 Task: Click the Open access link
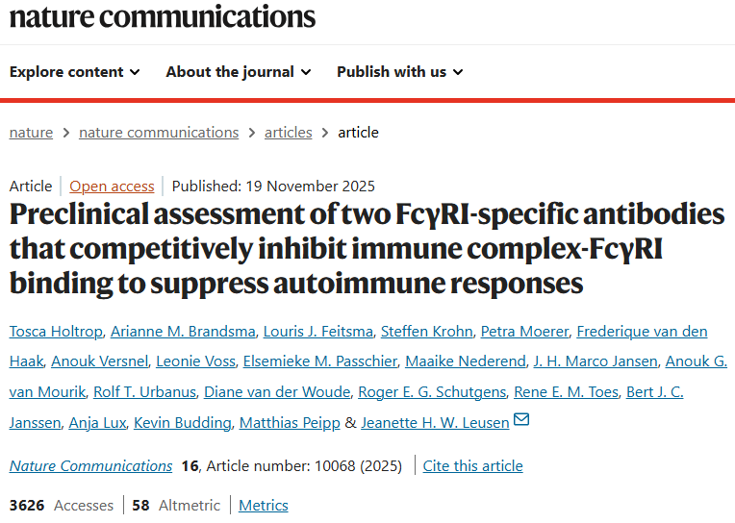click(x=112, y=187)
